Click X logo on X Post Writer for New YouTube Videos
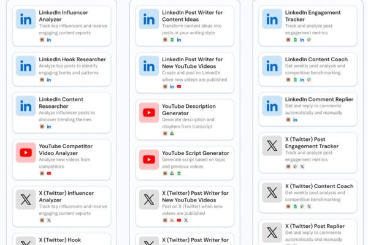The height and width of the screenshot is (245, 368). (149, 200)
